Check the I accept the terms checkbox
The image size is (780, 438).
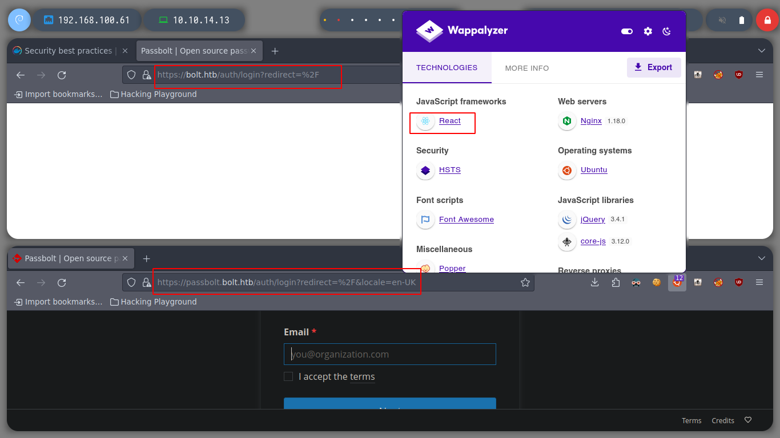(x=288, y=376)
